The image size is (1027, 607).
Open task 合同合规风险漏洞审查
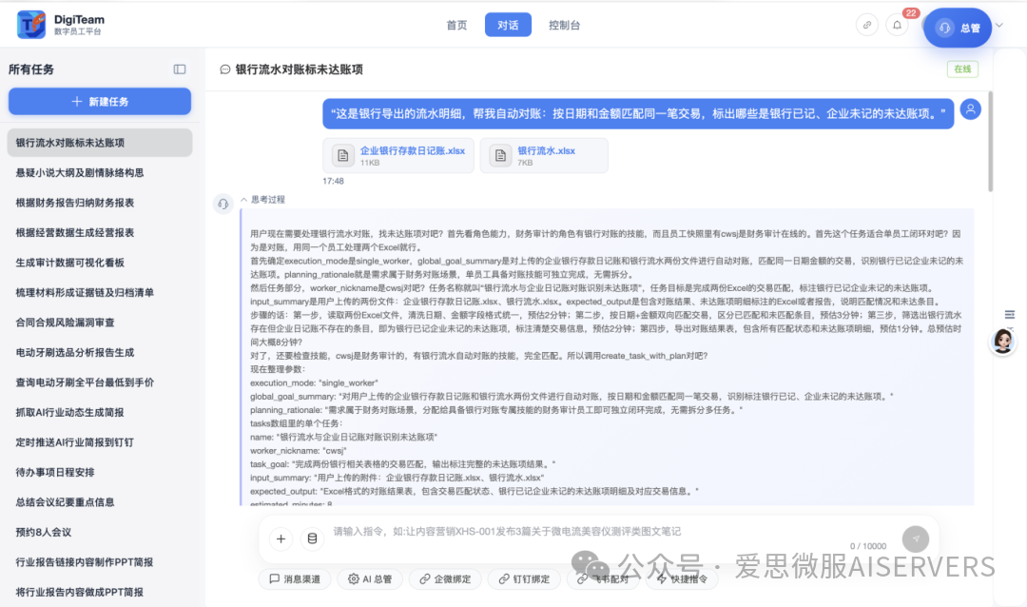pyautogui.click(x=100, y=323)
